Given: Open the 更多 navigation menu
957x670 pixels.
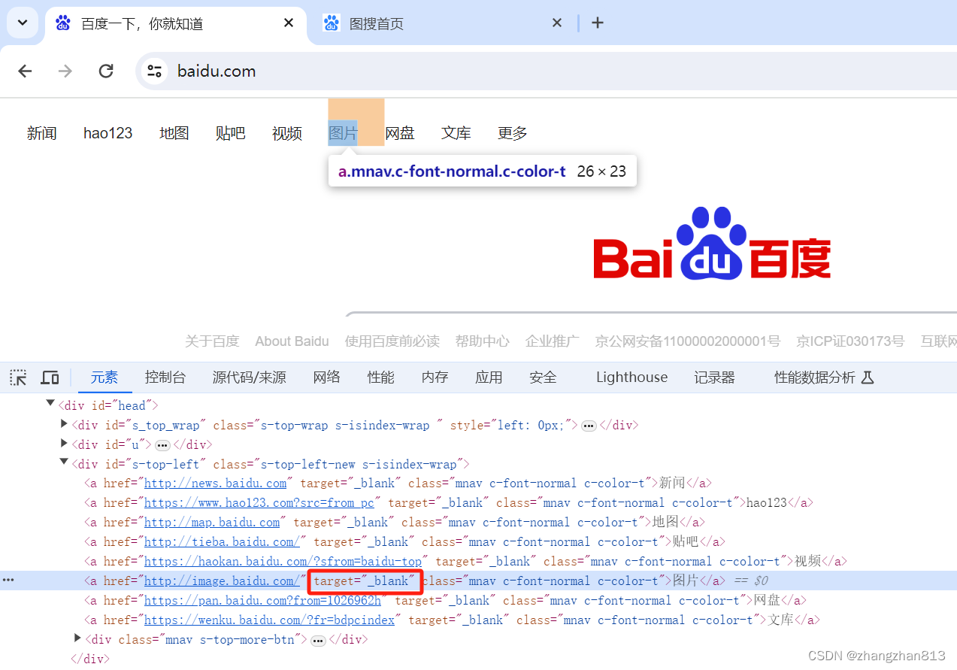Looking at the screenshot, I should [x=513, y=133].
